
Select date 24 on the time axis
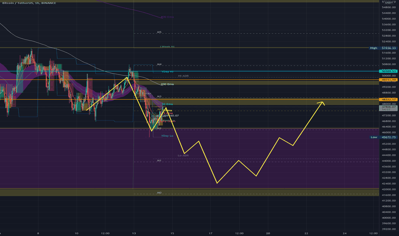click(x=345, y=233)
